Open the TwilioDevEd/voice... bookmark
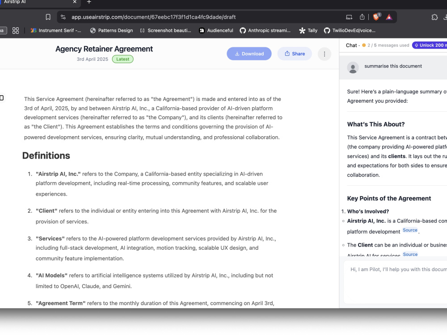The image size is (447, 335). click(350, 30)
